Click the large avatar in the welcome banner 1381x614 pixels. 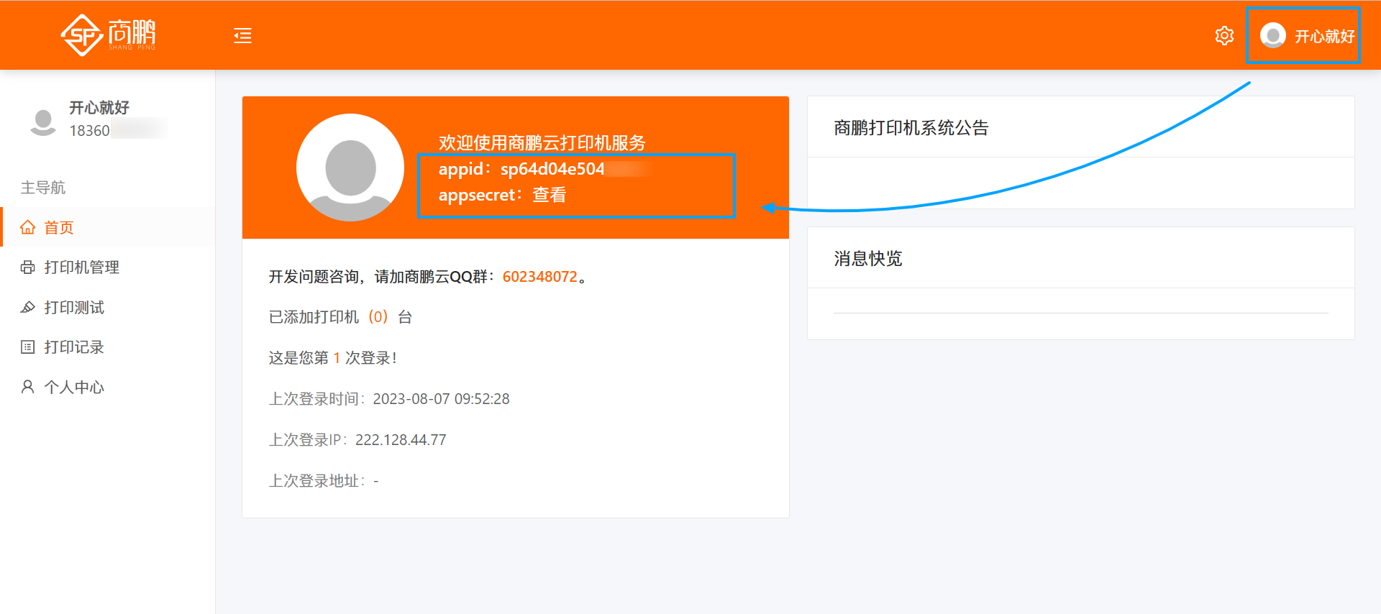click(x=350, y=168)
